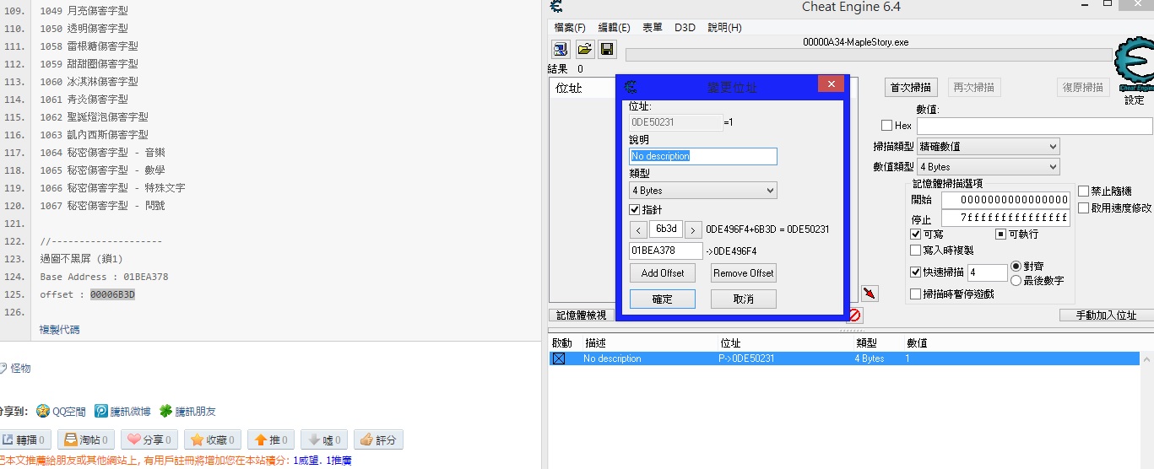Click the 轉播 repost button
Screen dimensions: 1154x469
tap(24, 439)
